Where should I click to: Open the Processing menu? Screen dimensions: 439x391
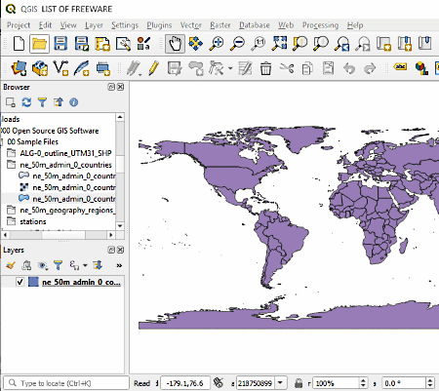point(320,25)
